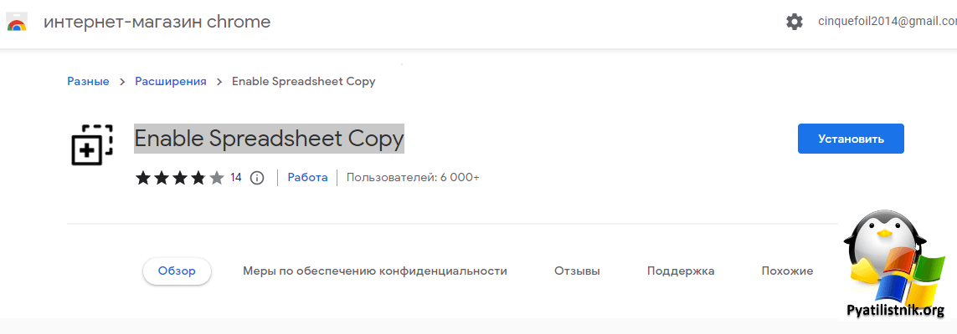Go to the Расширения breadcrumb link
The image size is (957, 334).
pyautogui.click(x=171, y=81)
